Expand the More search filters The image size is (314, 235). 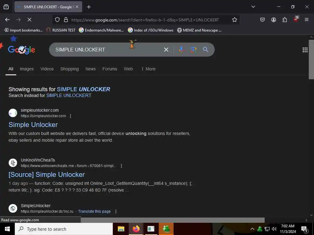pos(148,69)
